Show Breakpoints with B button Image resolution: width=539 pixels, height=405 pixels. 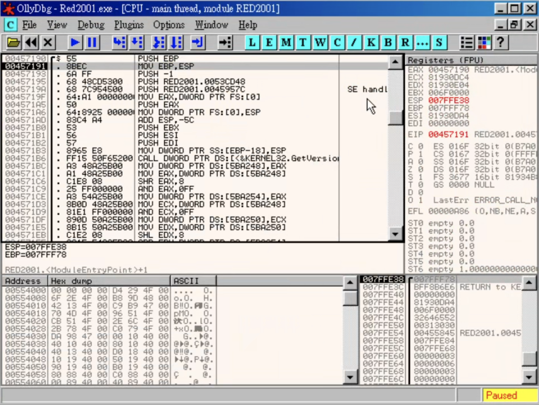point(388,42)
